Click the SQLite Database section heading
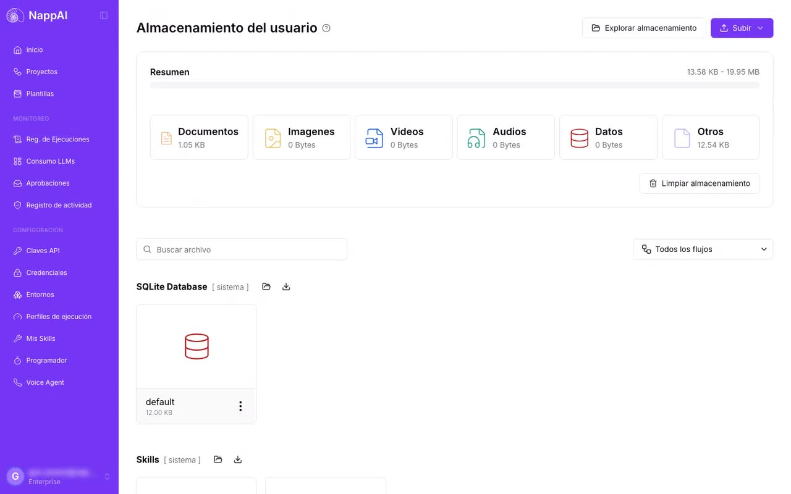Viewport: 791px width, 494px height. 172,287
